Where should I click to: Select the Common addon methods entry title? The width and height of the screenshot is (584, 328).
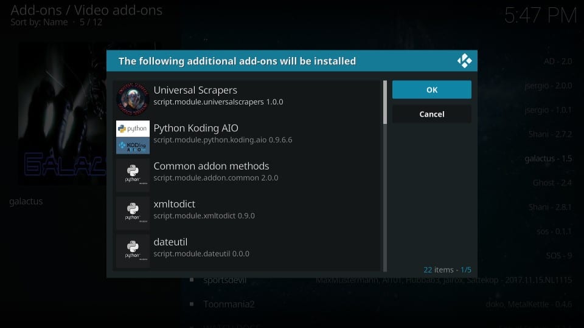tap(211, 166)
